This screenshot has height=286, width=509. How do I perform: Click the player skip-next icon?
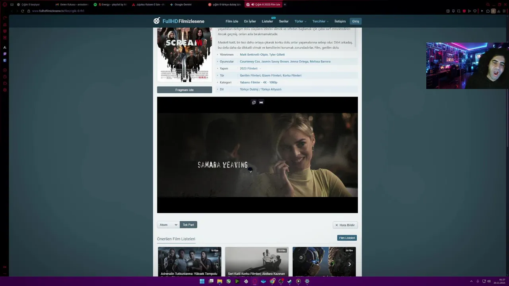point(261,102)
